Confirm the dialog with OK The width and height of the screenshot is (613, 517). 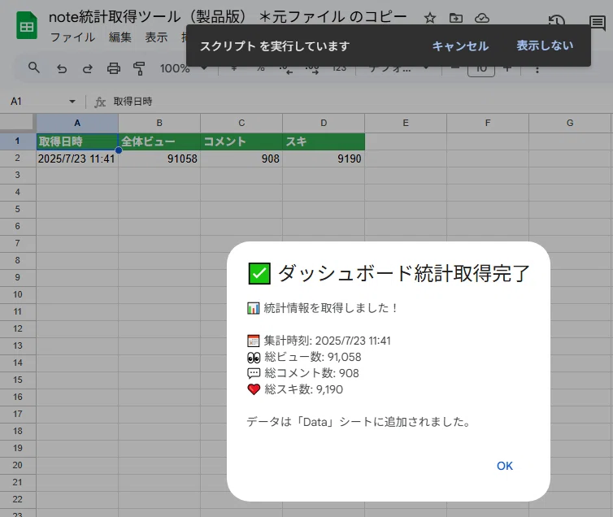[505, 466]
